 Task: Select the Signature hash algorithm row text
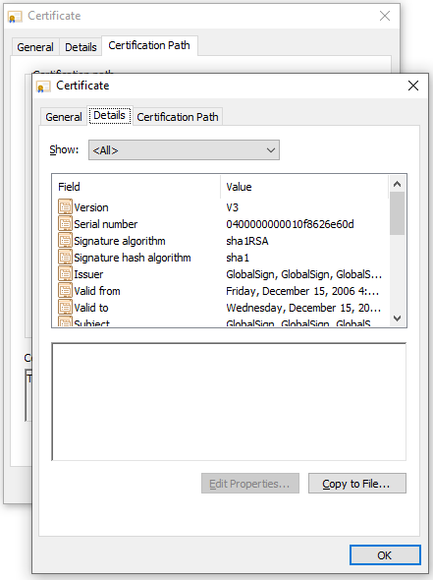click(x=133, y=258)
